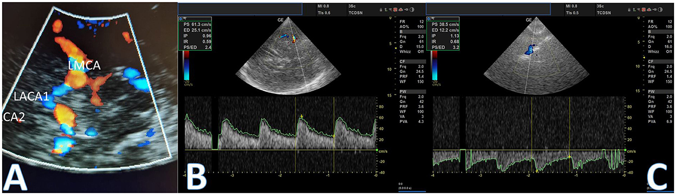Click the lock icon in panel C status bar
This screenshot has width=676, height=195.
(x=629, y=10)
